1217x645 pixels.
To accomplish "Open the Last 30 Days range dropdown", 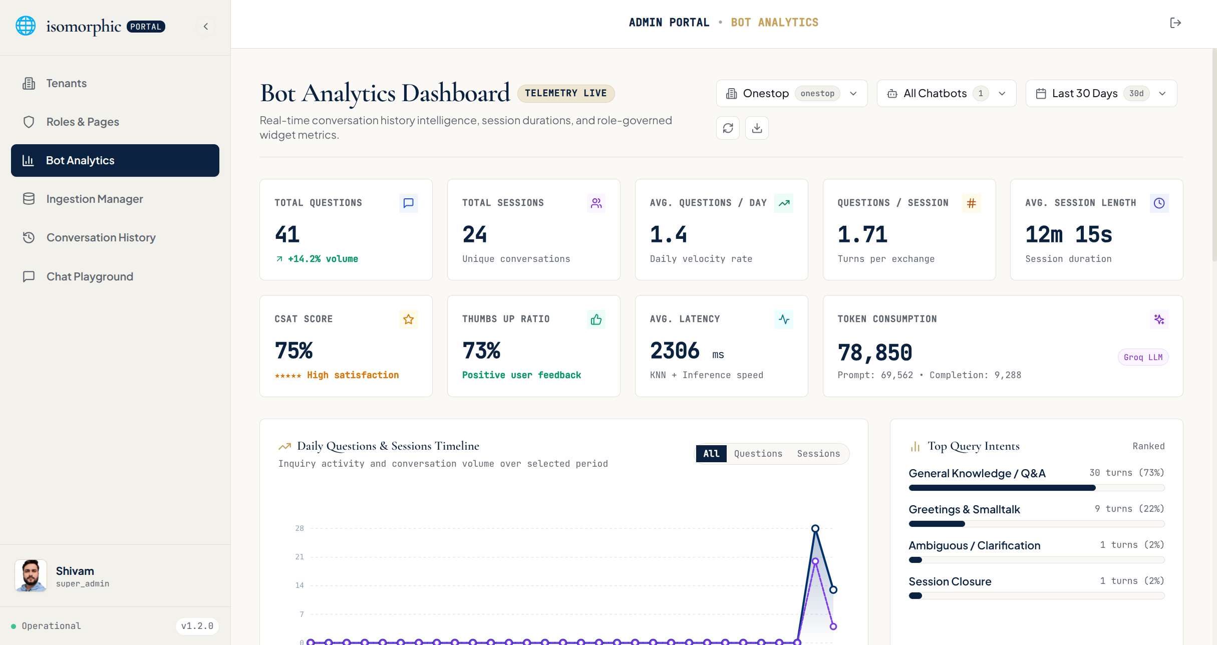I will [x=1101, y=93].
